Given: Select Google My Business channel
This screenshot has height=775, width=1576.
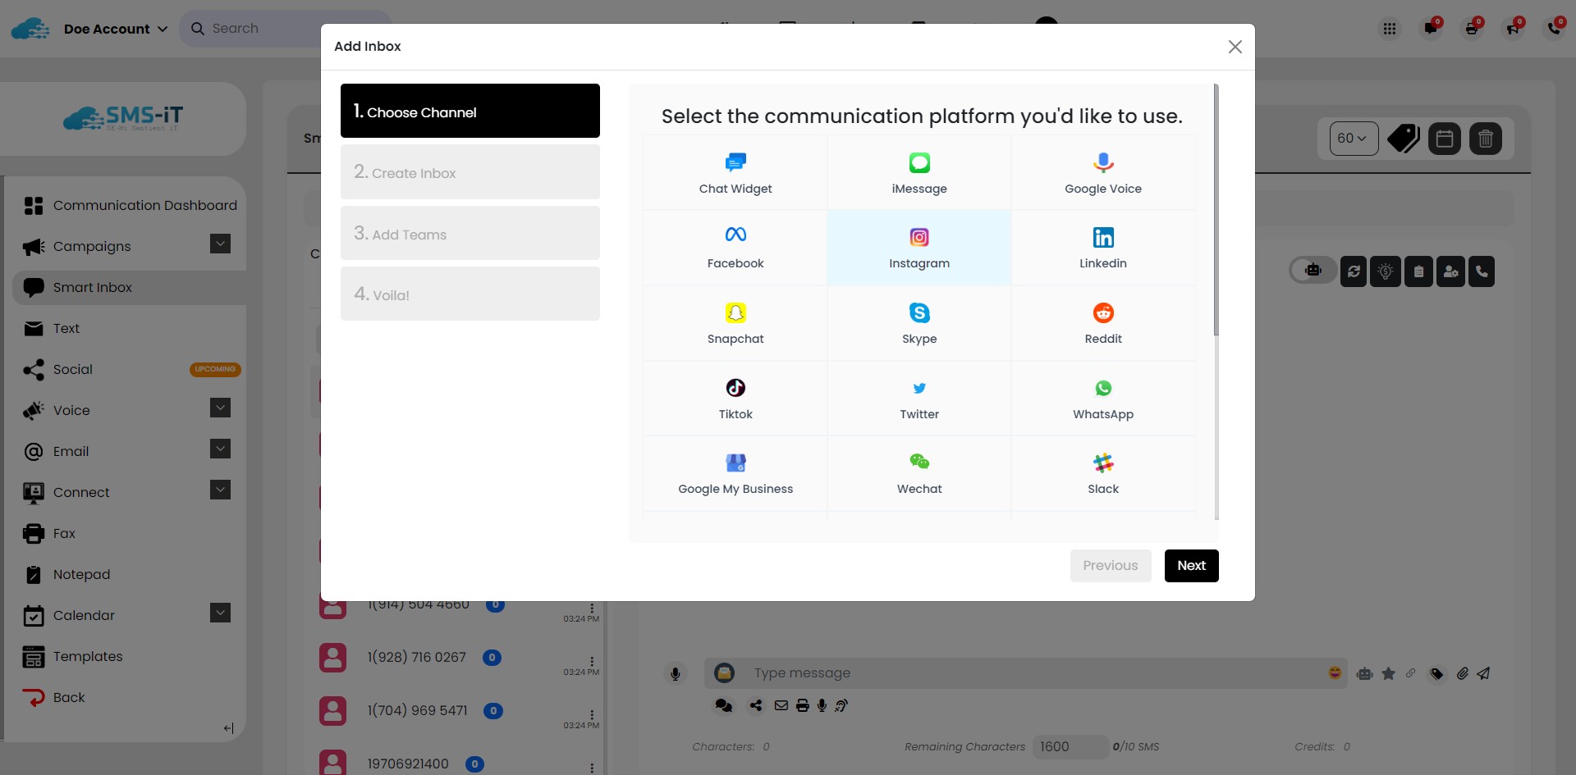Looking at the screenshot, I should pyautogui.click(x=735, y=474).
